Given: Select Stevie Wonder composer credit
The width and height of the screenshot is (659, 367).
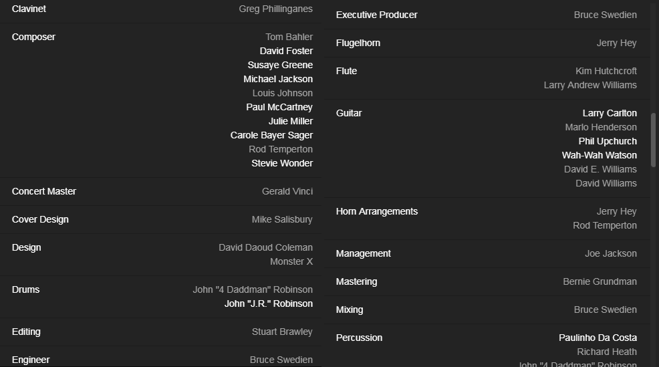Looking at the screenshot, I should click(x=282, y=163).
